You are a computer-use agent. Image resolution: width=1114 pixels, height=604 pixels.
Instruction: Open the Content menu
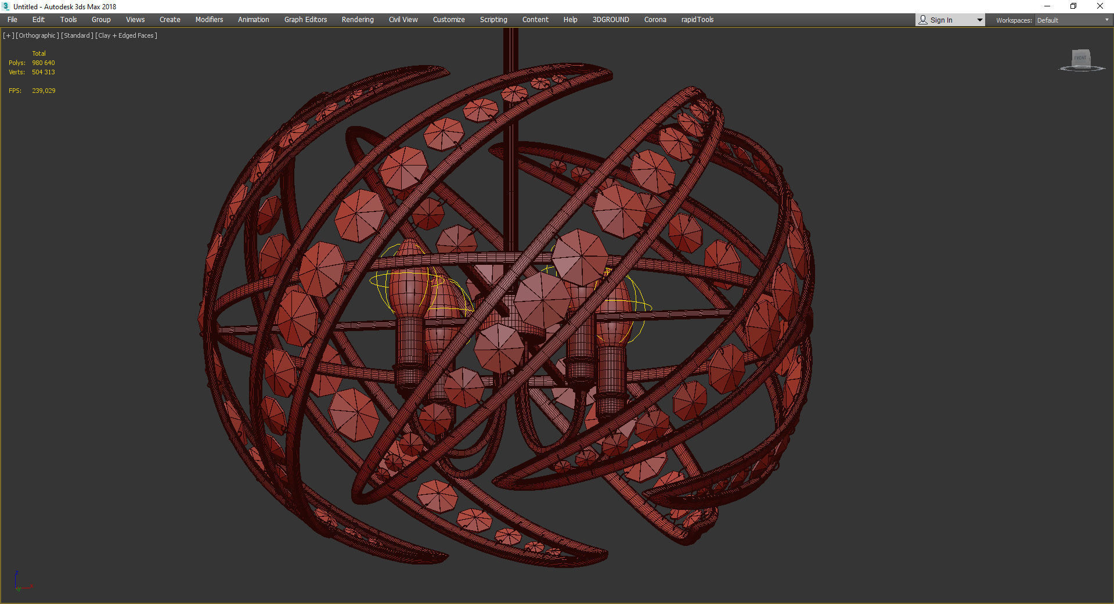pos(535,20)
